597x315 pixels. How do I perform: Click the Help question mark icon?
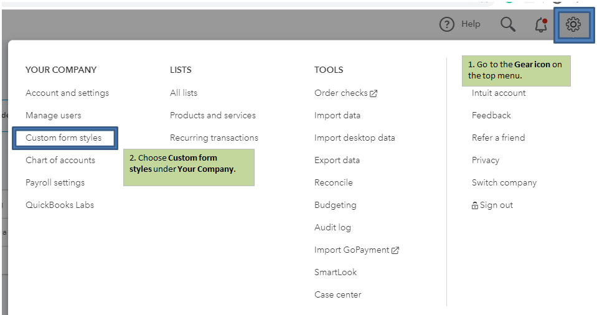coord(446,24)
